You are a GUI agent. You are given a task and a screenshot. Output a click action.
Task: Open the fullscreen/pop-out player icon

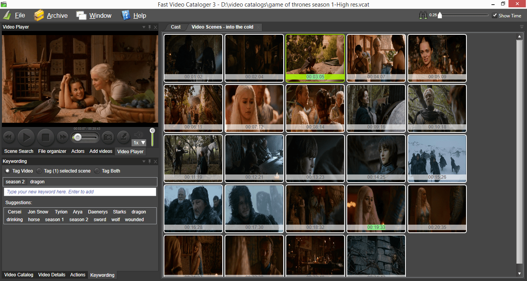tap(123, 137)
